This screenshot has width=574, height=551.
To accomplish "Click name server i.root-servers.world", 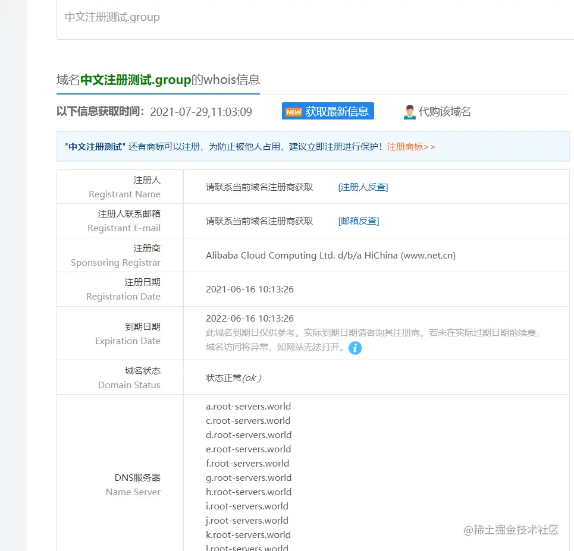I will point(247,506).
